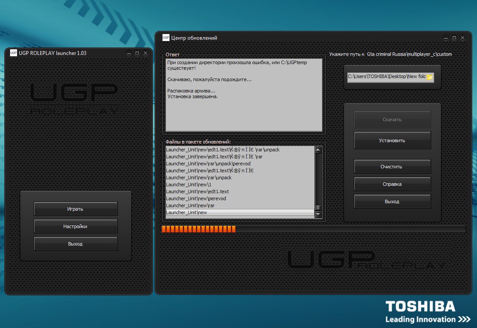Minimize the UGP ROLEPLAY launcher window
Viewport: 477px width, 328px height.
coord(129,53)
